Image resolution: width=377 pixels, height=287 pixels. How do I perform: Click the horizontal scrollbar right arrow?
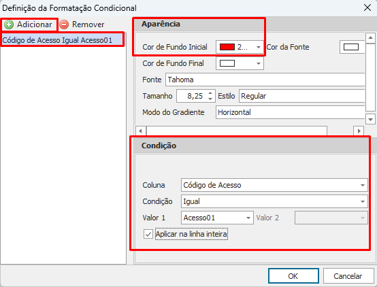359,131
